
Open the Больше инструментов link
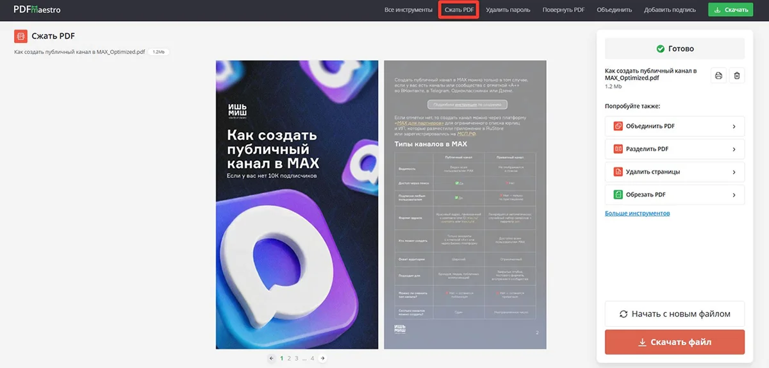(x=637, y=213)
